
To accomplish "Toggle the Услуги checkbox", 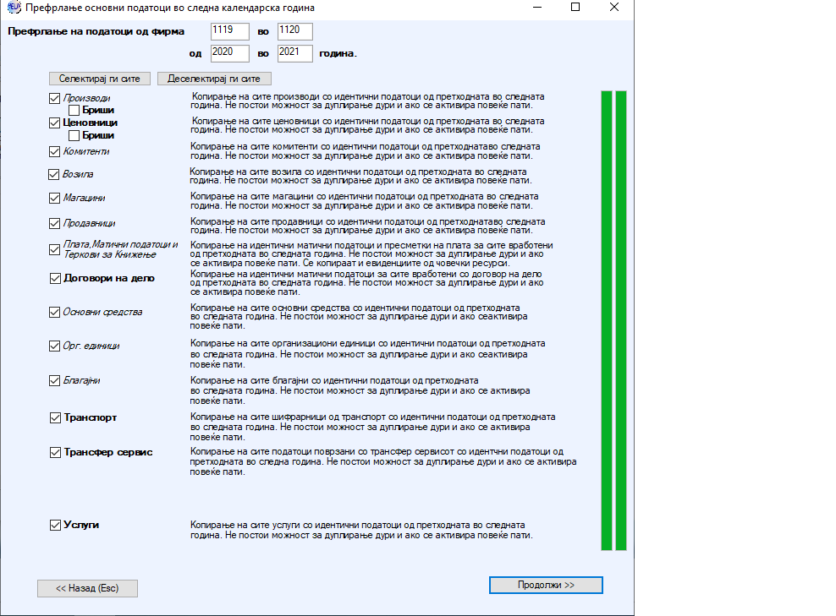I will (55, 525).
